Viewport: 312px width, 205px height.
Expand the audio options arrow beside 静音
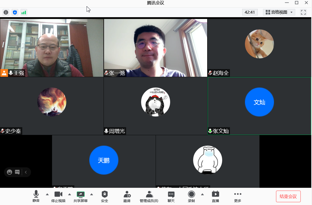47,194
